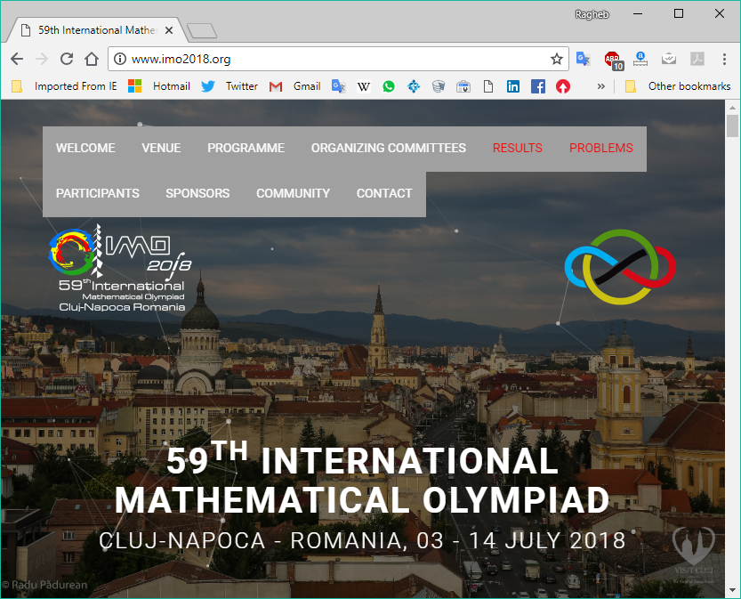Click the browser back arrow
This screenshot has width=741, height=599.
17,59
